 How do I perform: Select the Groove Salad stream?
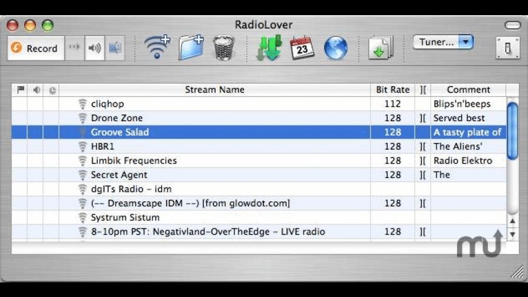click(259, 132)
